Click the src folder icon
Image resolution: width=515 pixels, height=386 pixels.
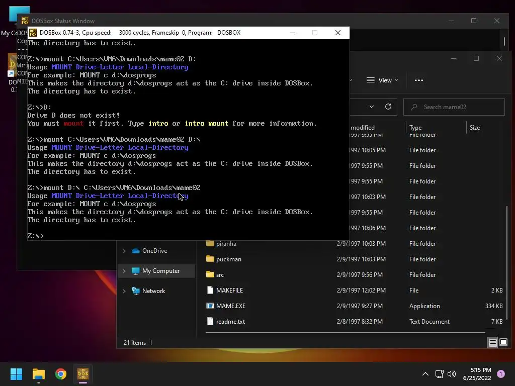pyautogui.click(x=210, y=274)
